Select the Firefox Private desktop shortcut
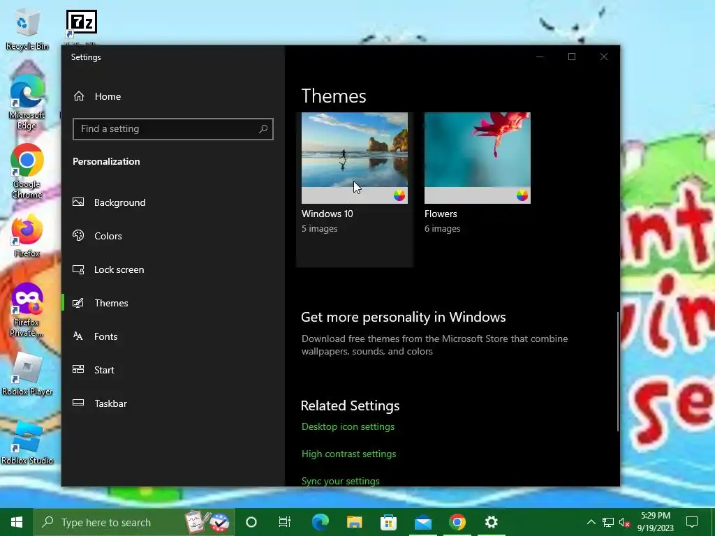This screenshot has width=715, height=536. pos(27,310)
